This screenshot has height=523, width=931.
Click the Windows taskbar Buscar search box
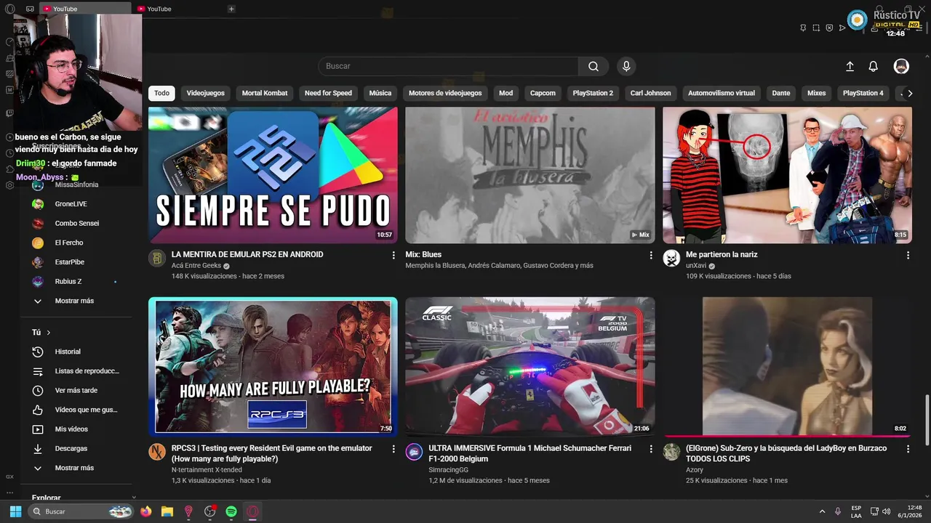(81, 511)
